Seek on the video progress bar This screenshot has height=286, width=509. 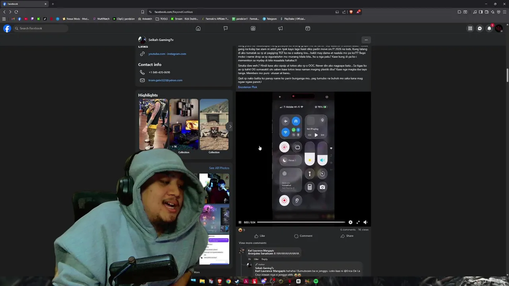click(x=301, y=222)
